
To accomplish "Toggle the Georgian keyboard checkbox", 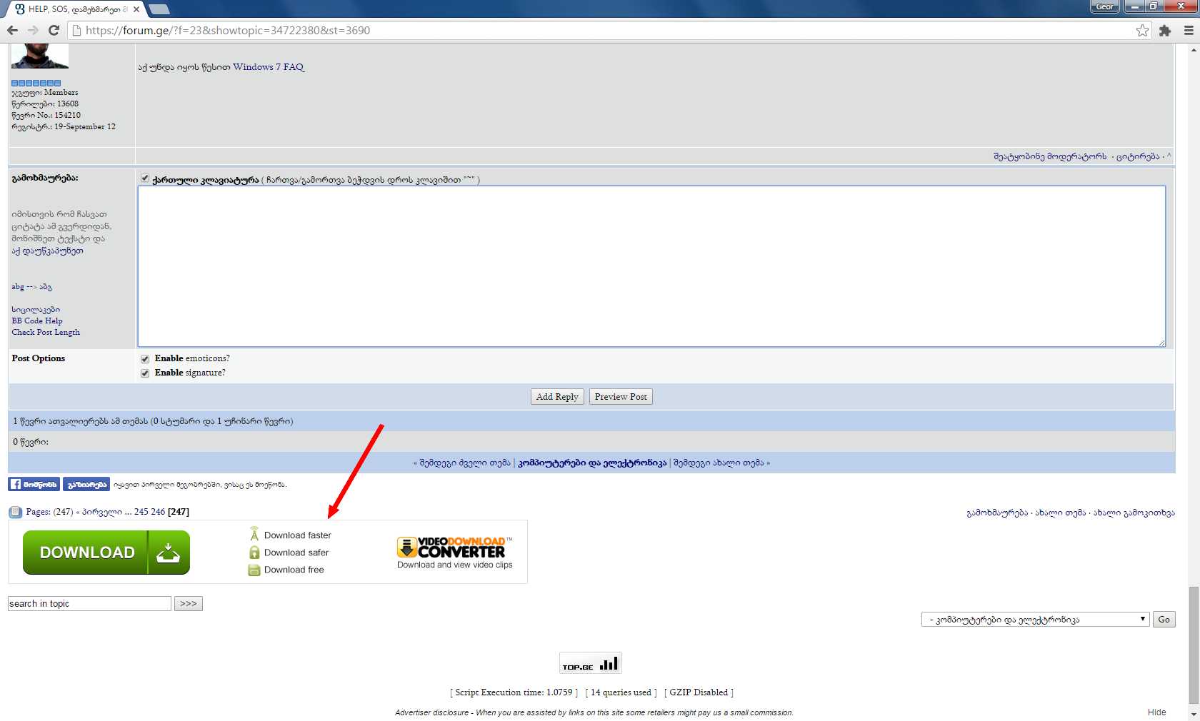I will pos(145,178).
